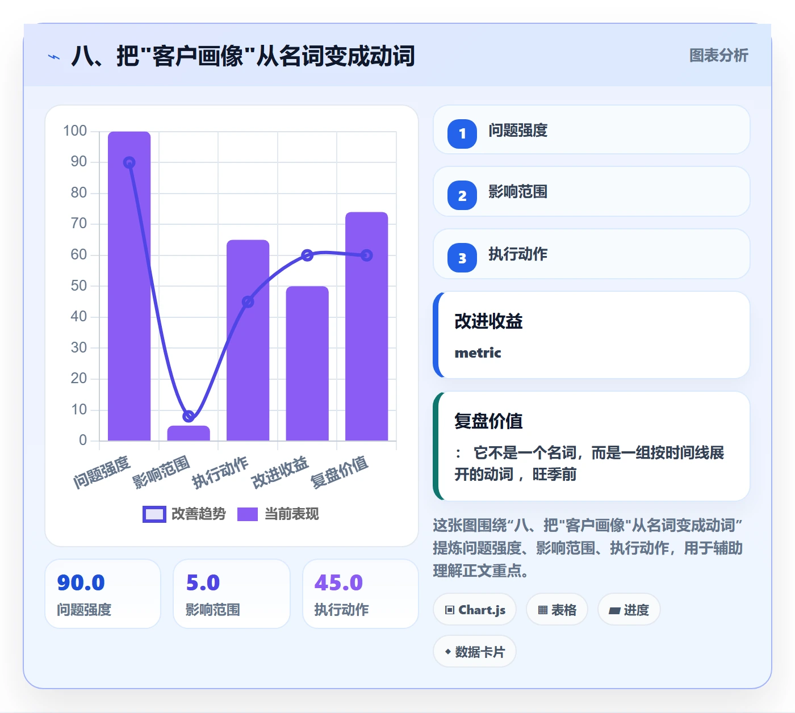Click the 改进收益 bar in the chart
795x713 pixels.
click(x=307, y=363)
